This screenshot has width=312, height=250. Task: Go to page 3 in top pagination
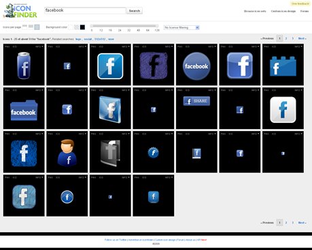(293, 39)
